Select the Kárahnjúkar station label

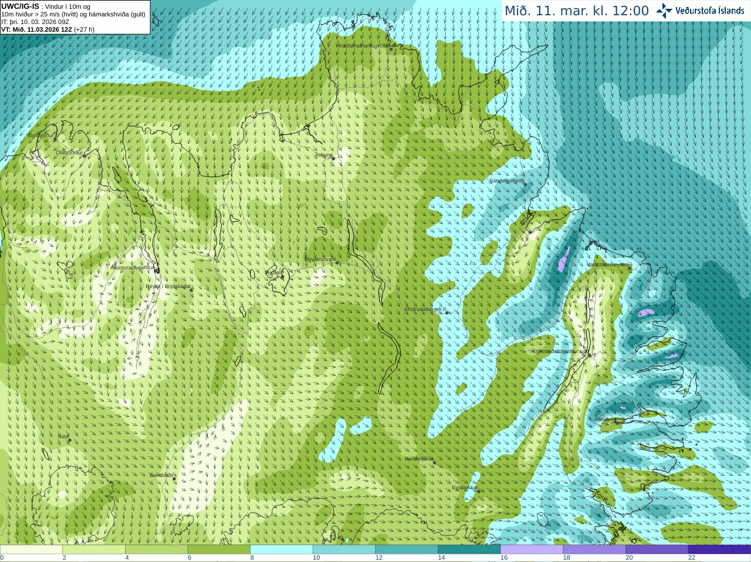click(420, 459)
